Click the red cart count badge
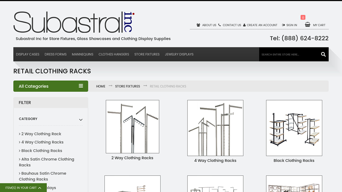Image resolution: width=342 pixels, height=192 pixels. tap(303, 17)
